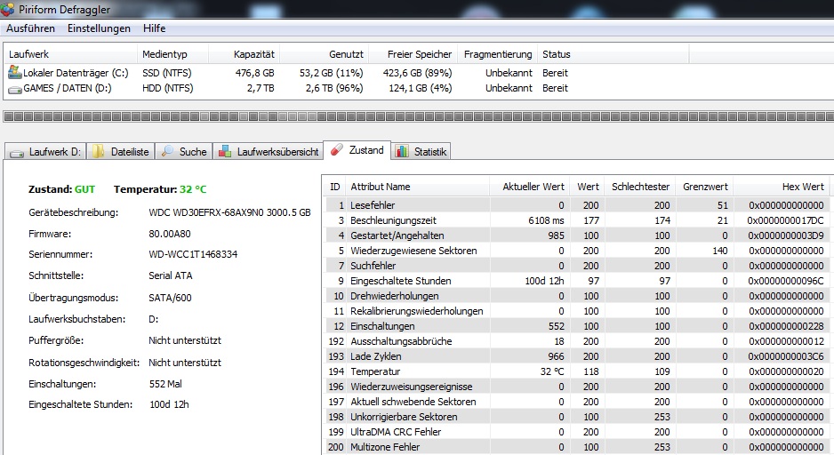Click the chart icon on Statistik tab

point(402,151)
